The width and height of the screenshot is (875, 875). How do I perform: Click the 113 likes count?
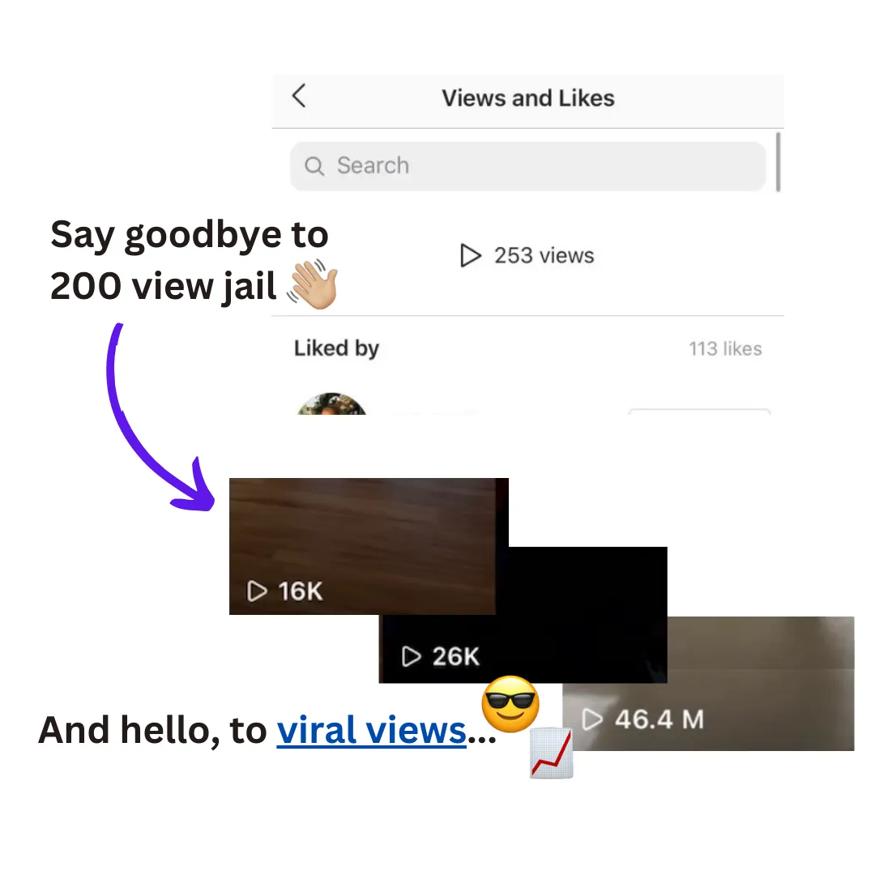(725, 348)
